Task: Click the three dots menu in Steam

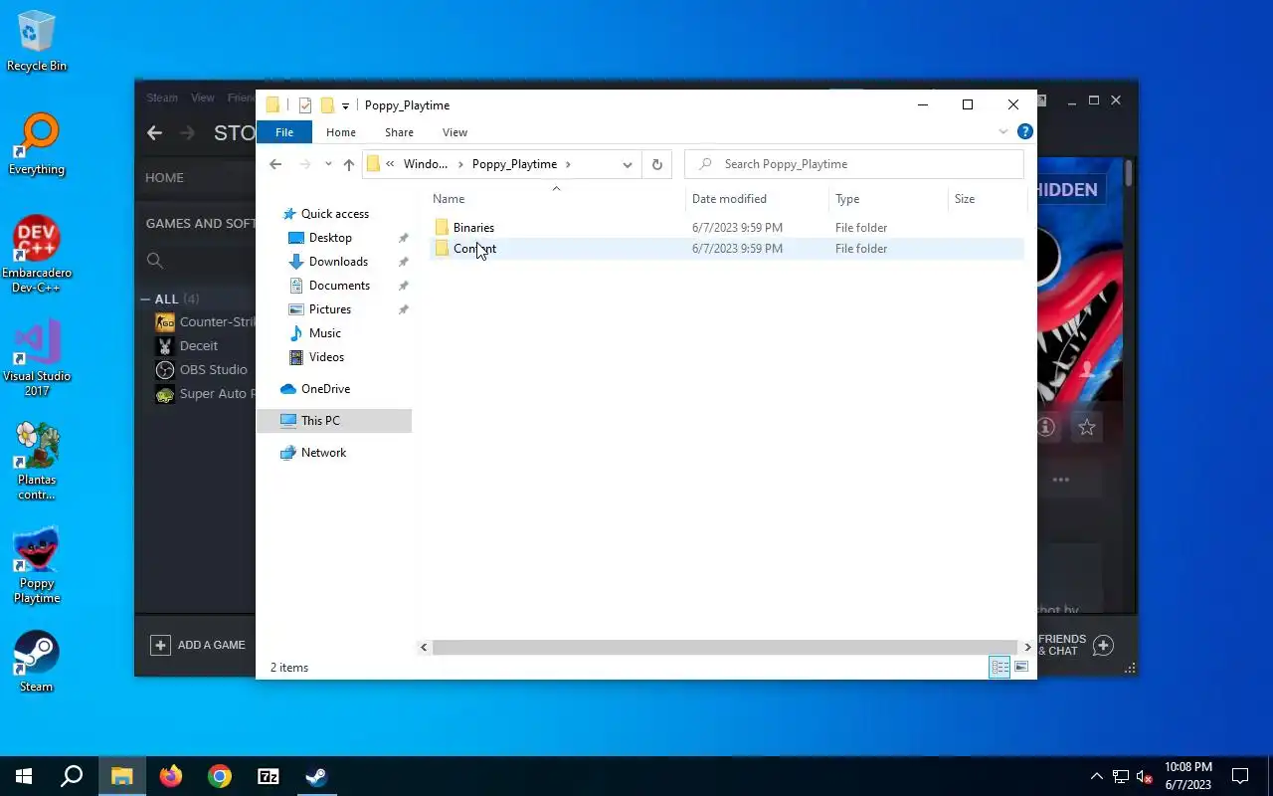Action: (1061, 480)
